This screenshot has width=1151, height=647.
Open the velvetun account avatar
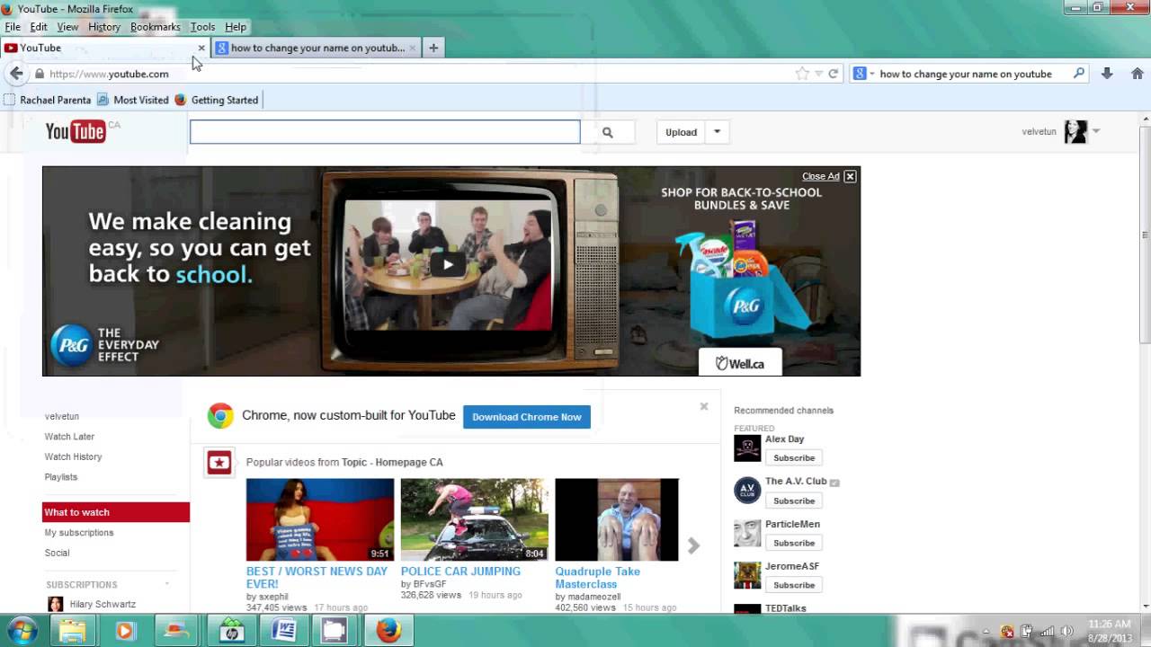click(1075, 132)
